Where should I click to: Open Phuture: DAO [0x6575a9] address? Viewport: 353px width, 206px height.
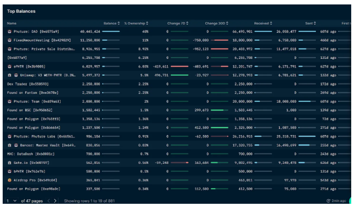point(36,32)
